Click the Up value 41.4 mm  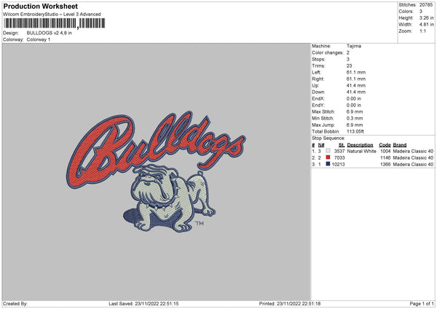pos(356,85)
